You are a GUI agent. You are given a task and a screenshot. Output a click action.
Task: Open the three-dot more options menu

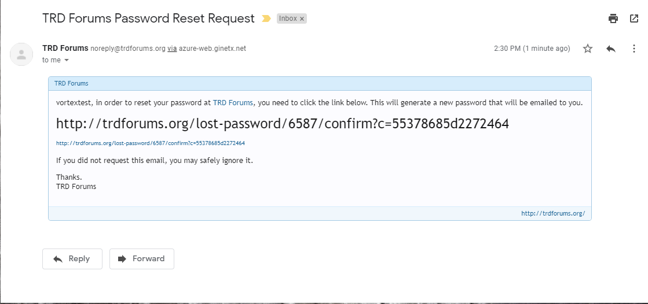click(634, 49)
